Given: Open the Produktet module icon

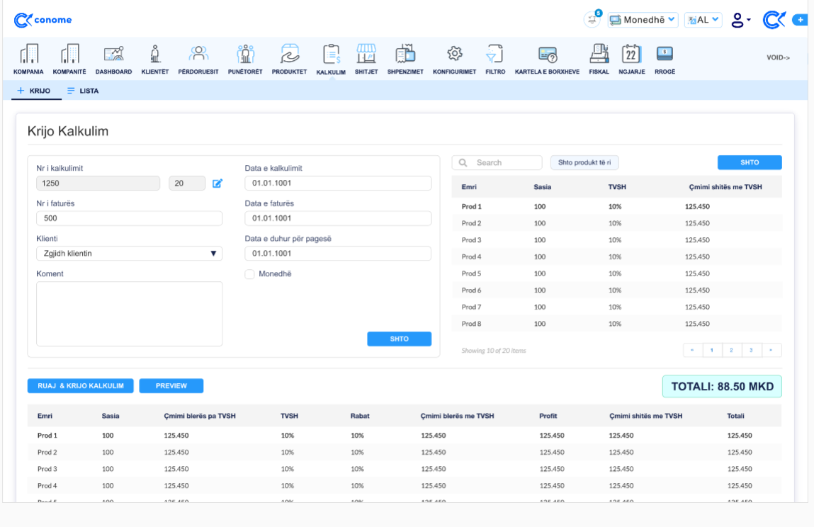Looking at the screenshot, I should (x=289, y=55).
